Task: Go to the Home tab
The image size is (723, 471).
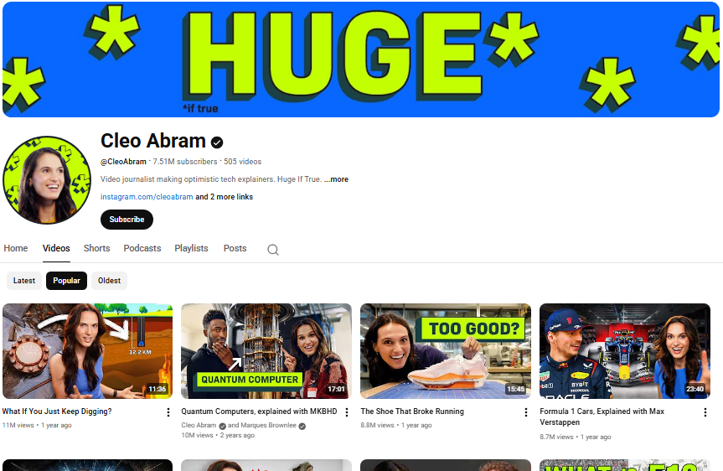Action: coord(16,248)
